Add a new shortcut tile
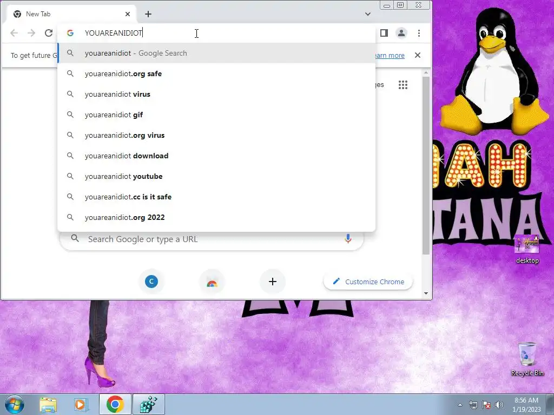This screenshot has height=415, width=554. click(273, 282)
